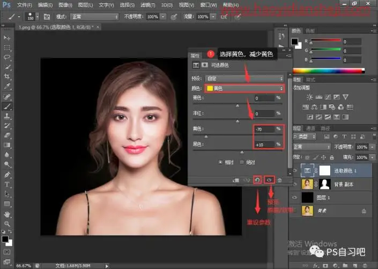This screenshot has height=269, width=378.
Task: Select the Crop tool
Action: 7,77
